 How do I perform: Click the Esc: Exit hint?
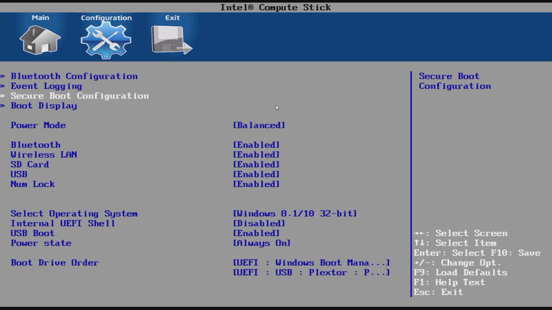click(438, 292)
